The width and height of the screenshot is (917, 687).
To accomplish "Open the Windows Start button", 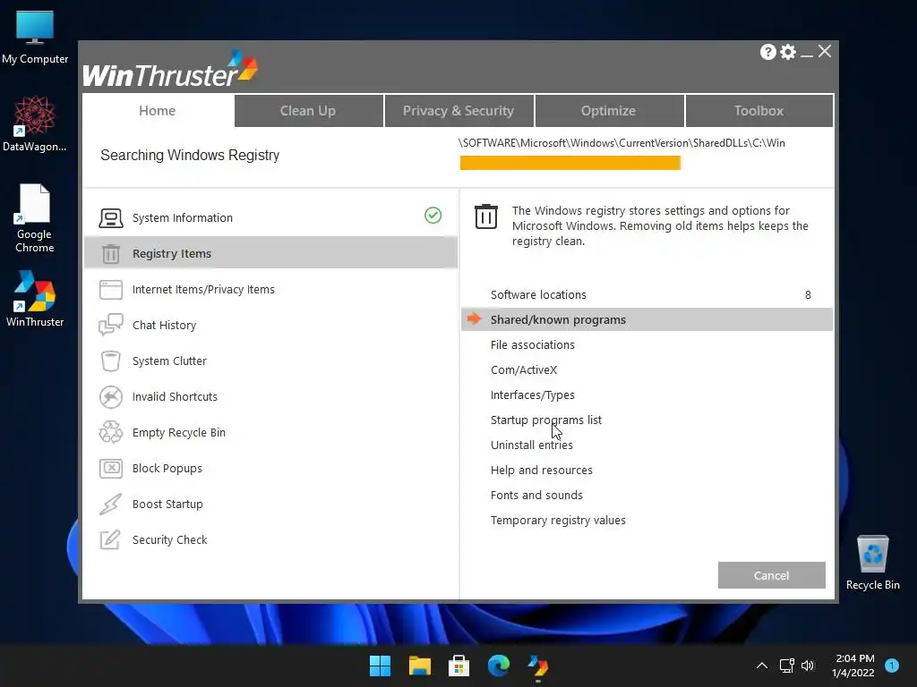I will [380, 666].
